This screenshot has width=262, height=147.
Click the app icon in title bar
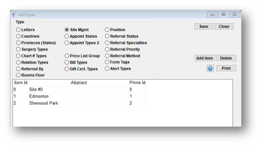[14, 15]
